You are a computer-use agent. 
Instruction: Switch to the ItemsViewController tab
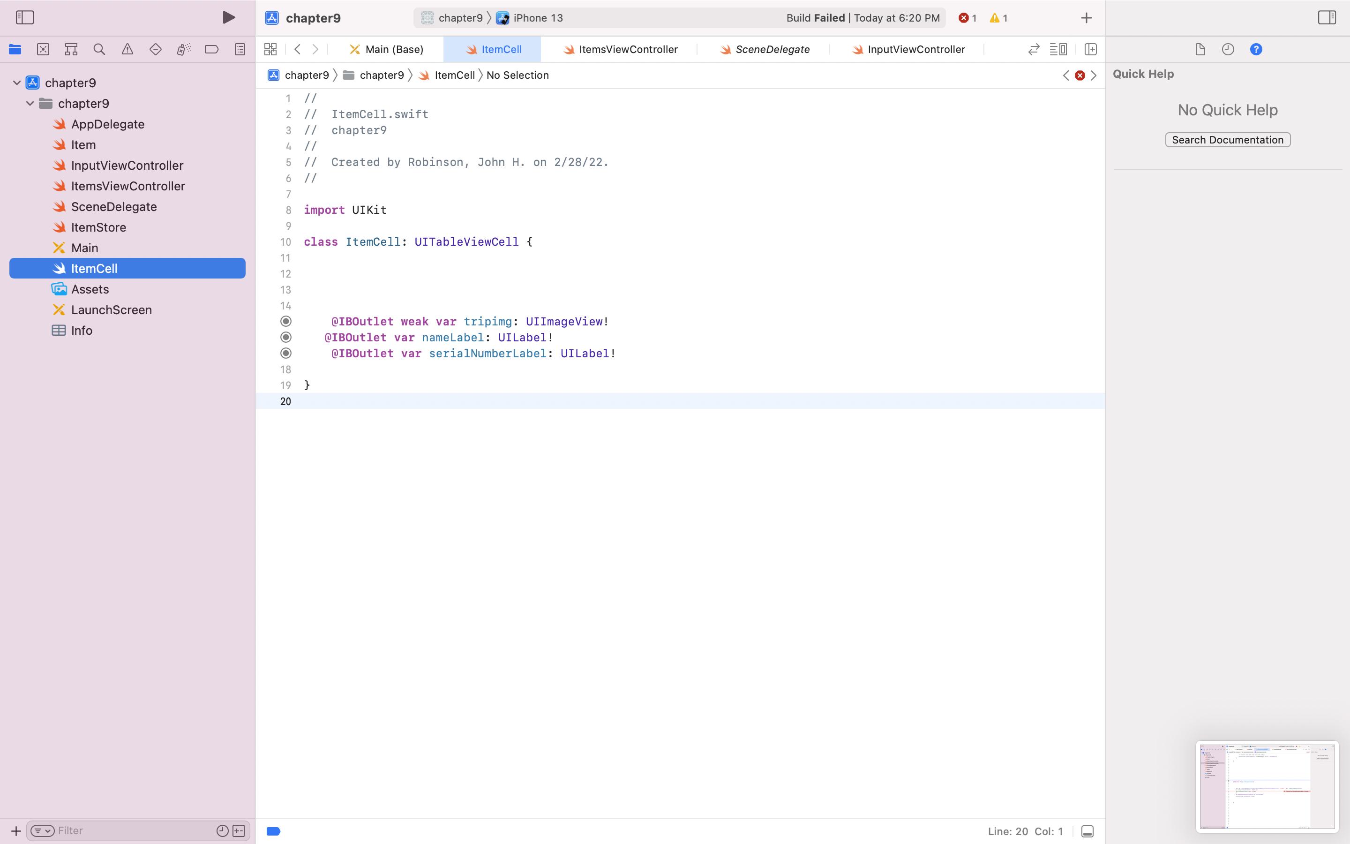pyautogui.click(x=619, y=50)
